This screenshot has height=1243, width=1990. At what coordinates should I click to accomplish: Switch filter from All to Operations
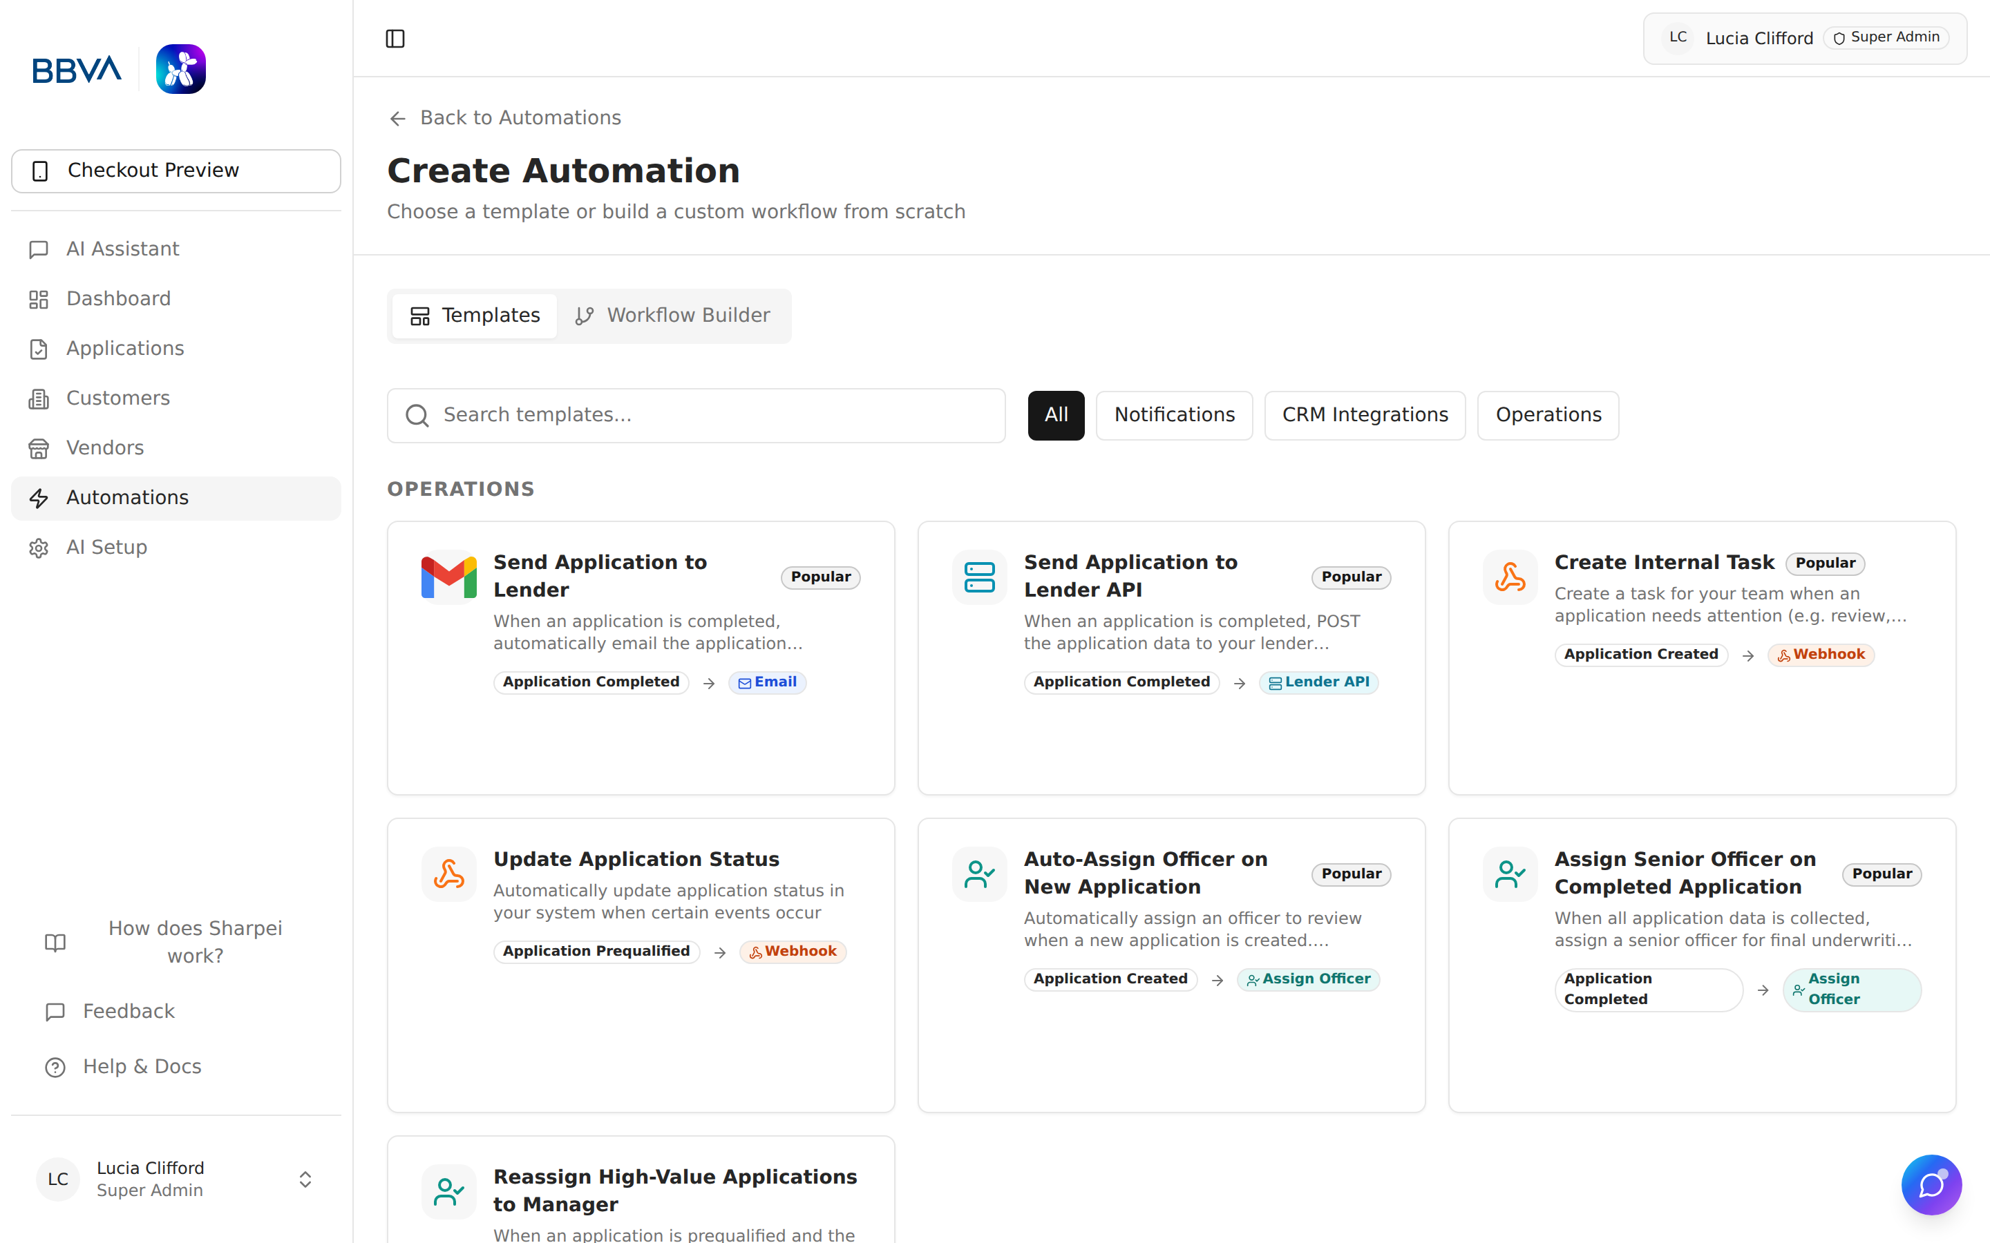[x=1548, y=414]
